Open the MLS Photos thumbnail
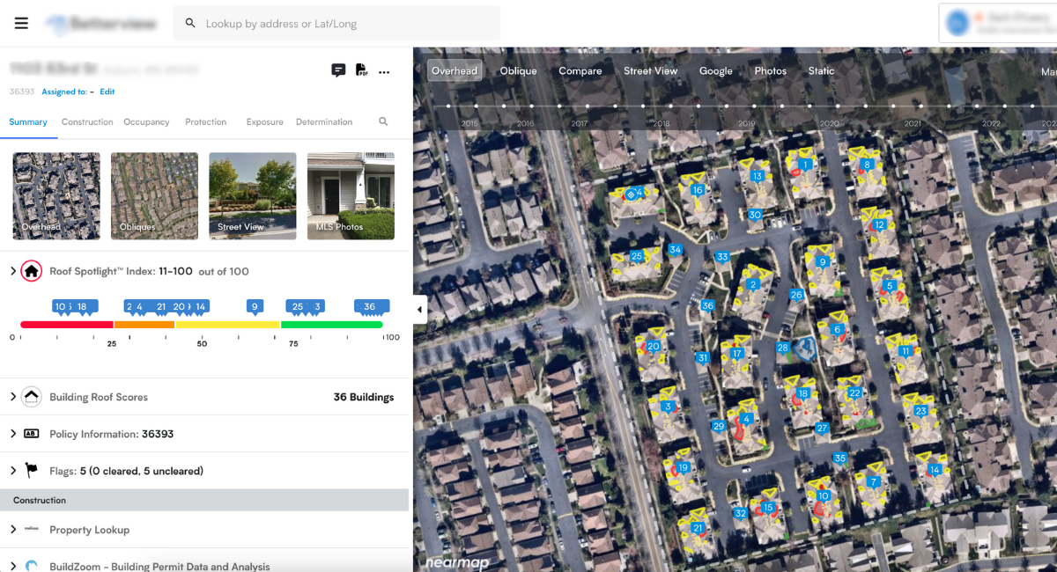 coord(351,195)
